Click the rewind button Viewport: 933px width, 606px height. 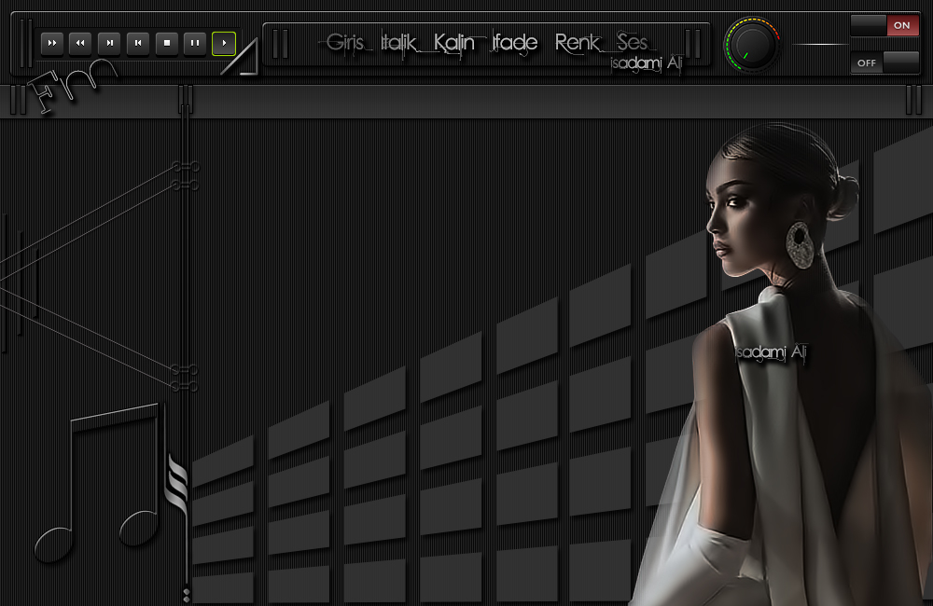coord(80,44)
